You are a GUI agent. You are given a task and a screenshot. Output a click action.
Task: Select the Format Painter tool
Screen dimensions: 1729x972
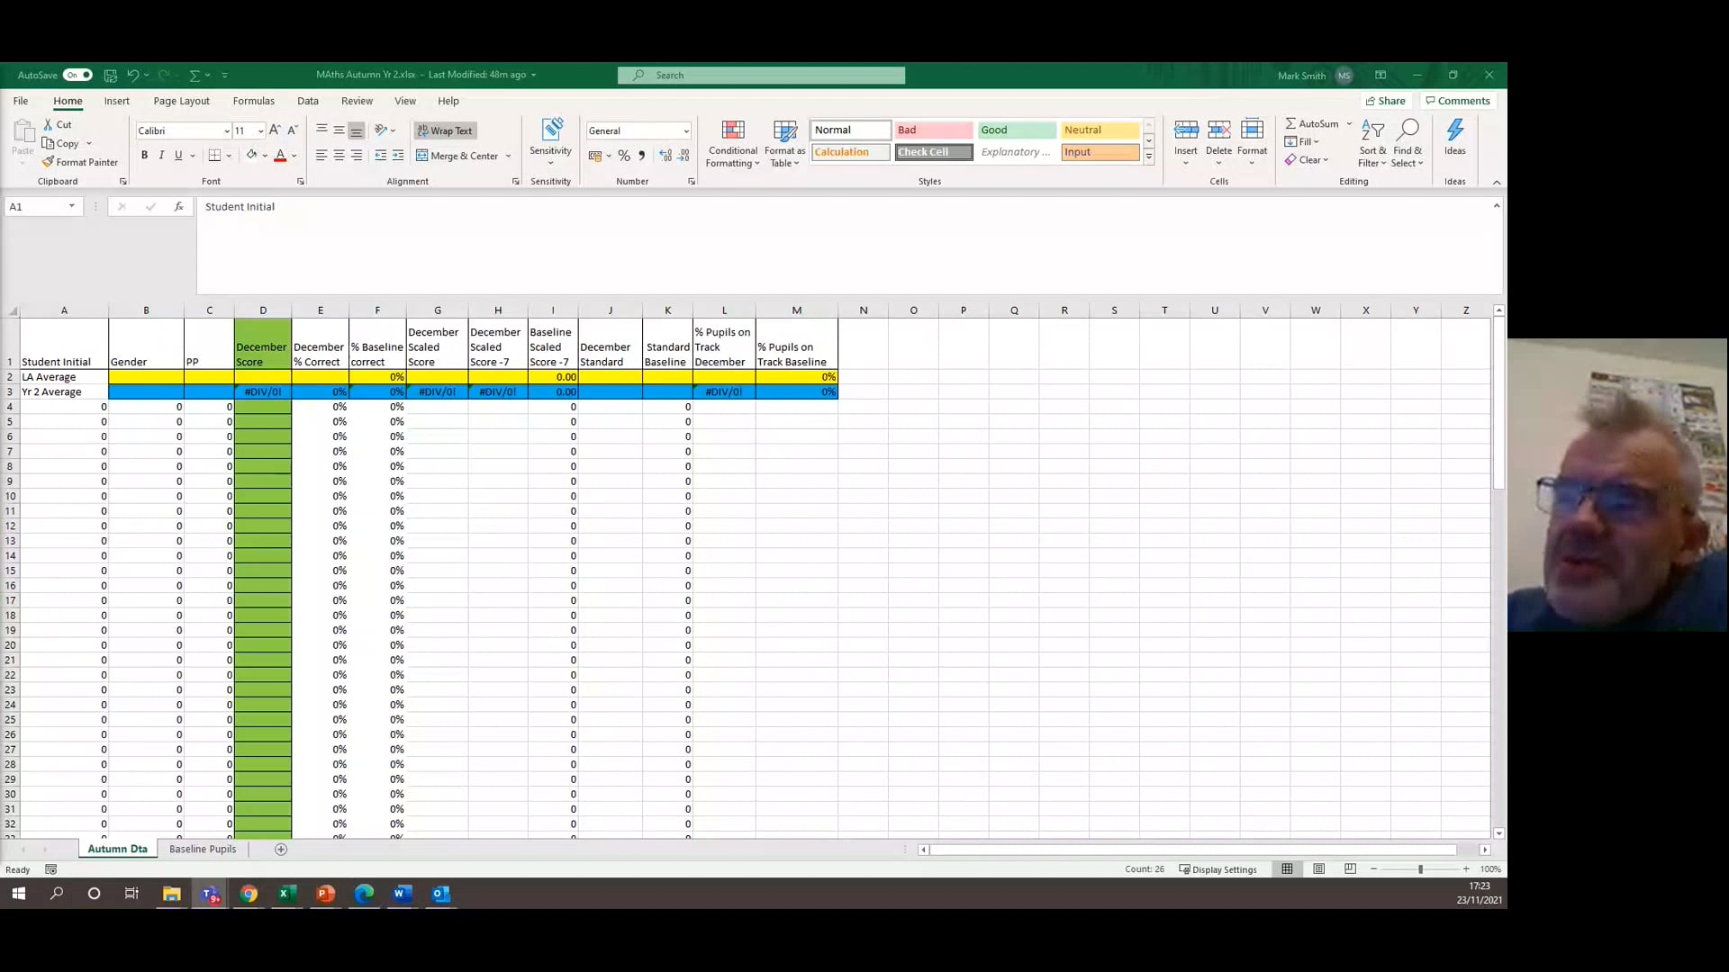(81, 162)
